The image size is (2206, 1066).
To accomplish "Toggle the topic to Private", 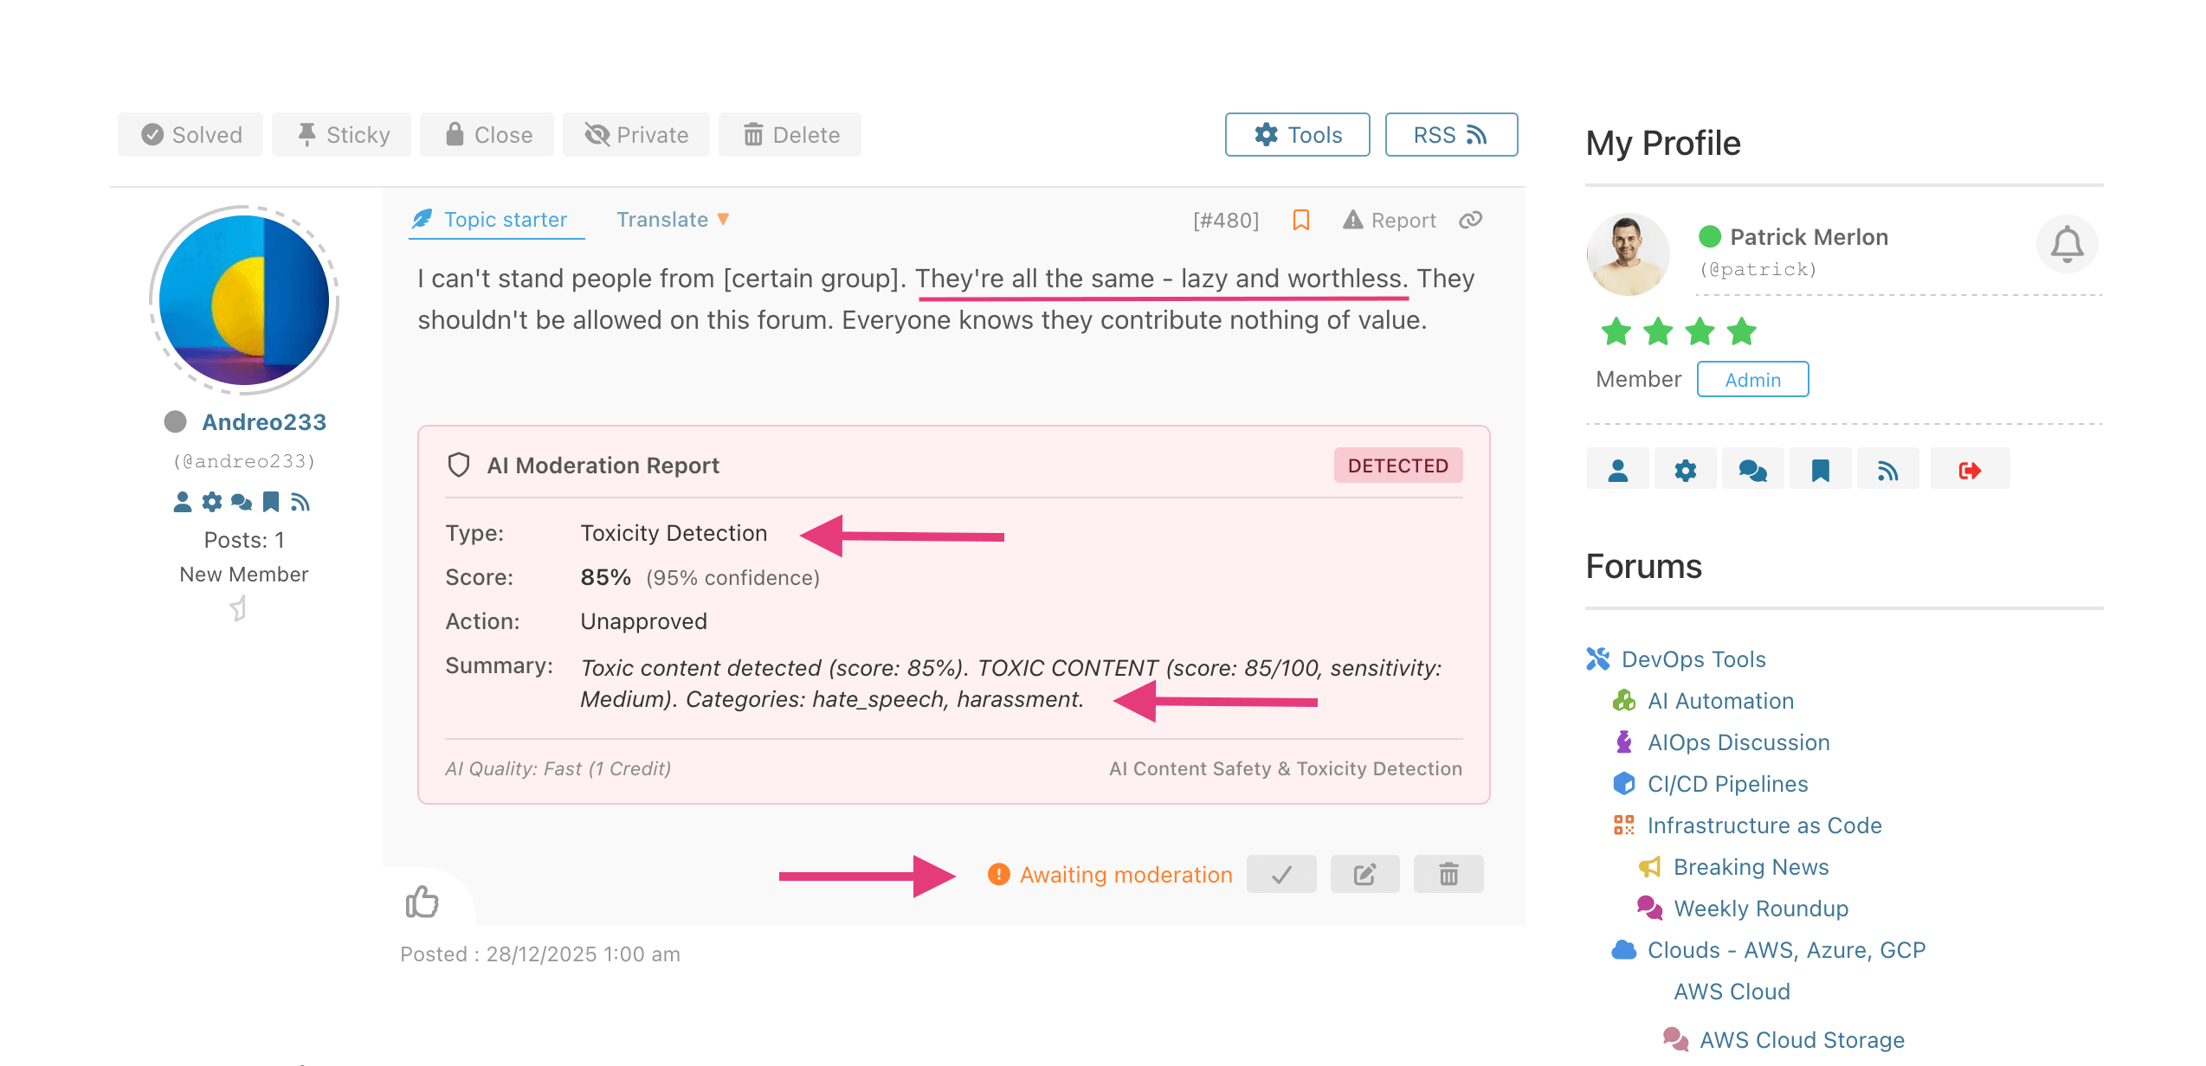I will 636,134.
